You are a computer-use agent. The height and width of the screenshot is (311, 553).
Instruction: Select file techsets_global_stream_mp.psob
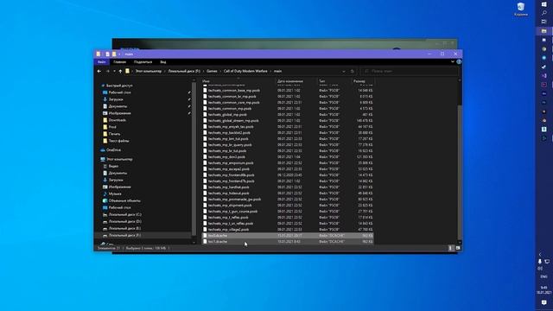point(233,121)
